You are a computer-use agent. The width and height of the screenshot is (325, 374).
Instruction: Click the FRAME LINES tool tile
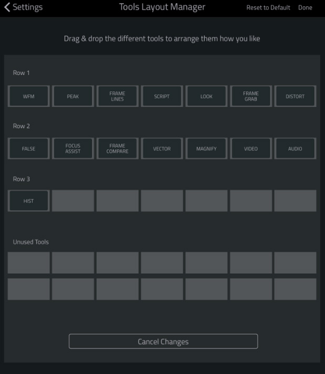click(x=117, y=96)
